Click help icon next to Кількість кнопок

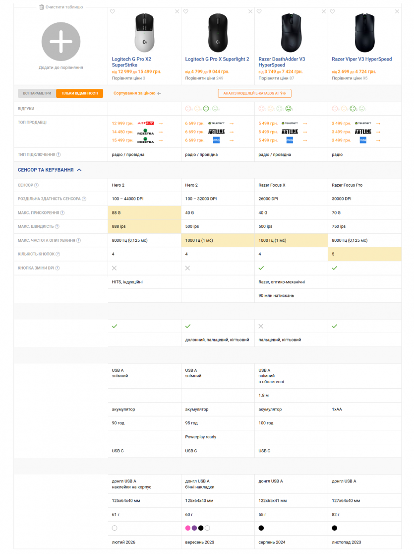pos(58,254)
